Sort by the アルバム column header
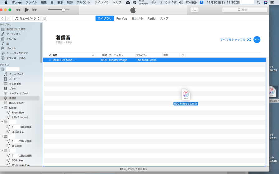This screenshot has width=279, height=174. [141, 55]
